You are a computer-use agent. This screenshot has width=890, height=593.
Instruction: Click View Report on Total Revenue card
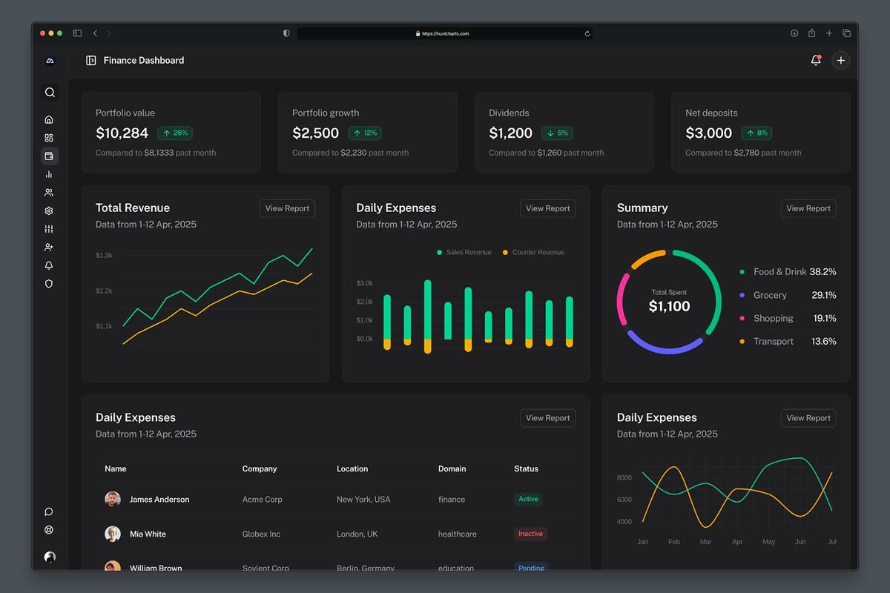coord(287,208)
